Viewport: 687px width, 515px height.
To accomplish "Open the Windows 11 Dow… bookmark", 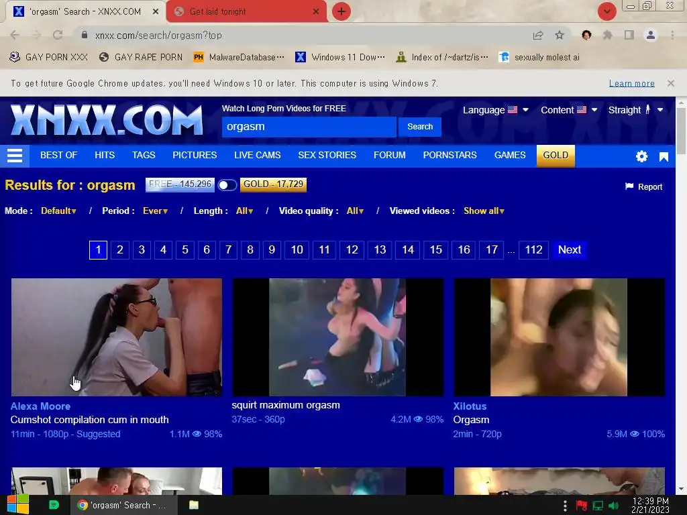I will [x=340, y=57].
